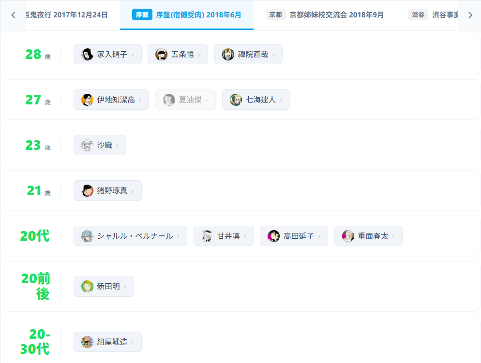Open the 五条悟 name link
This screenshot has height=363, width=481.
[x=182, y=54]
